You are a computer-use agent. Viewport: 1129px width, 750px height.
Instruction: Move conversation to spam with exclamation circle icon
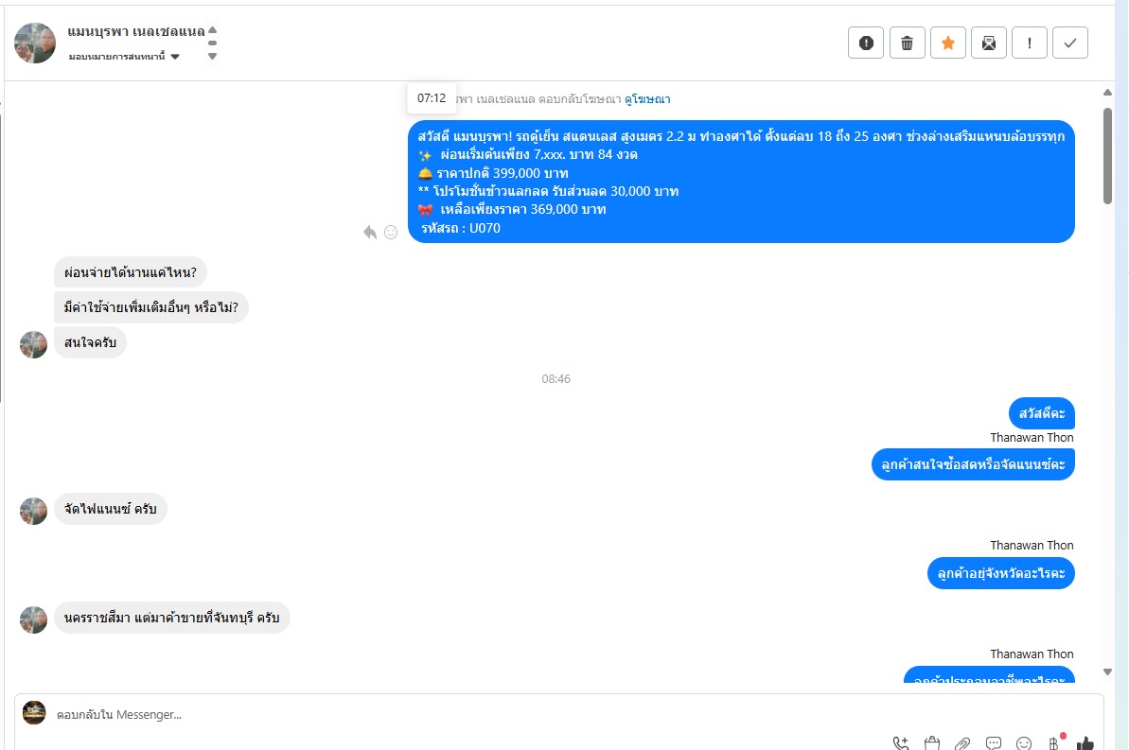[866, 44]
